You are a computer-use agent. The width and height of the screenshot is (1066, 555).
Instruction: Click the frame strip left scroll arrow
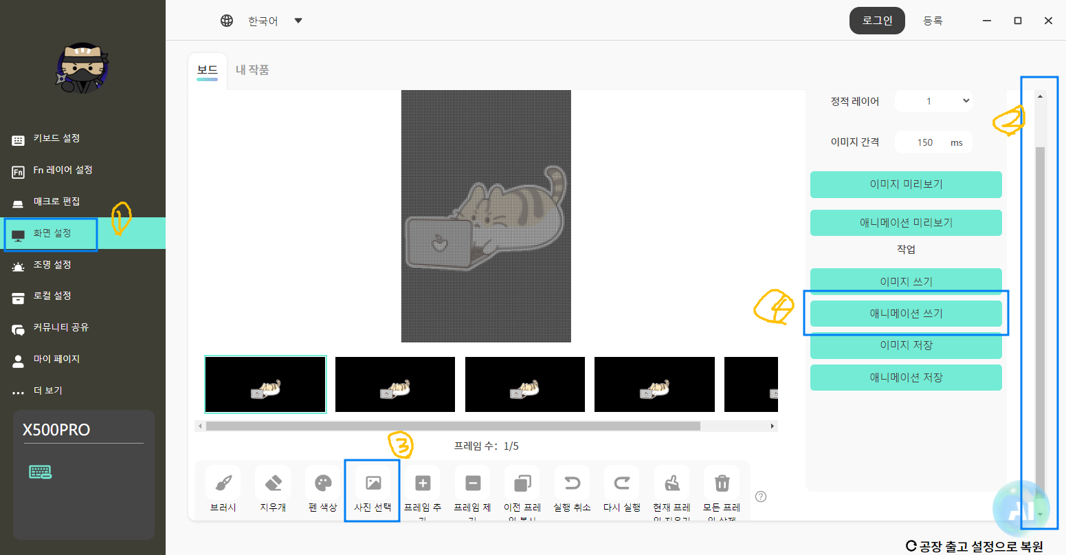point(200,426)
